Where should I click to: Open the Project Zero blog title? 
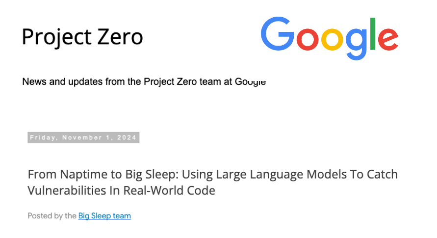point(82,37)
